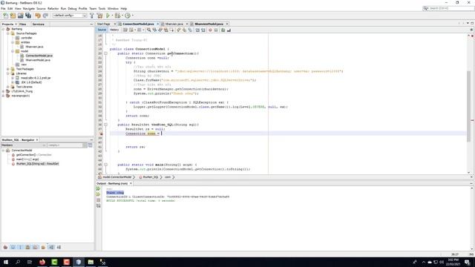Click the New File toolbar icon
Image resolution: width=475 pixels, height=267 pixels.
[5, 16]
